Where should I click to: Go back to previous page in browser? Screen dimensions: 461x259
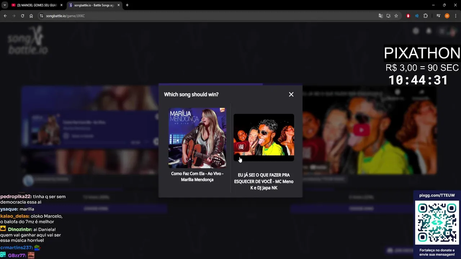coord(5,16)
